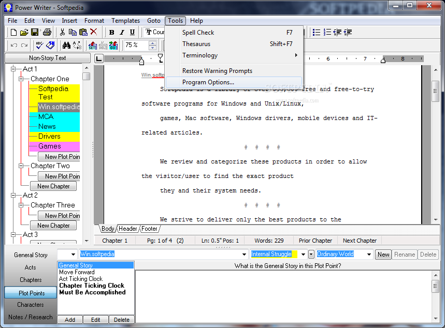
Task: Cut with the scissors icon
Action: 63,32
